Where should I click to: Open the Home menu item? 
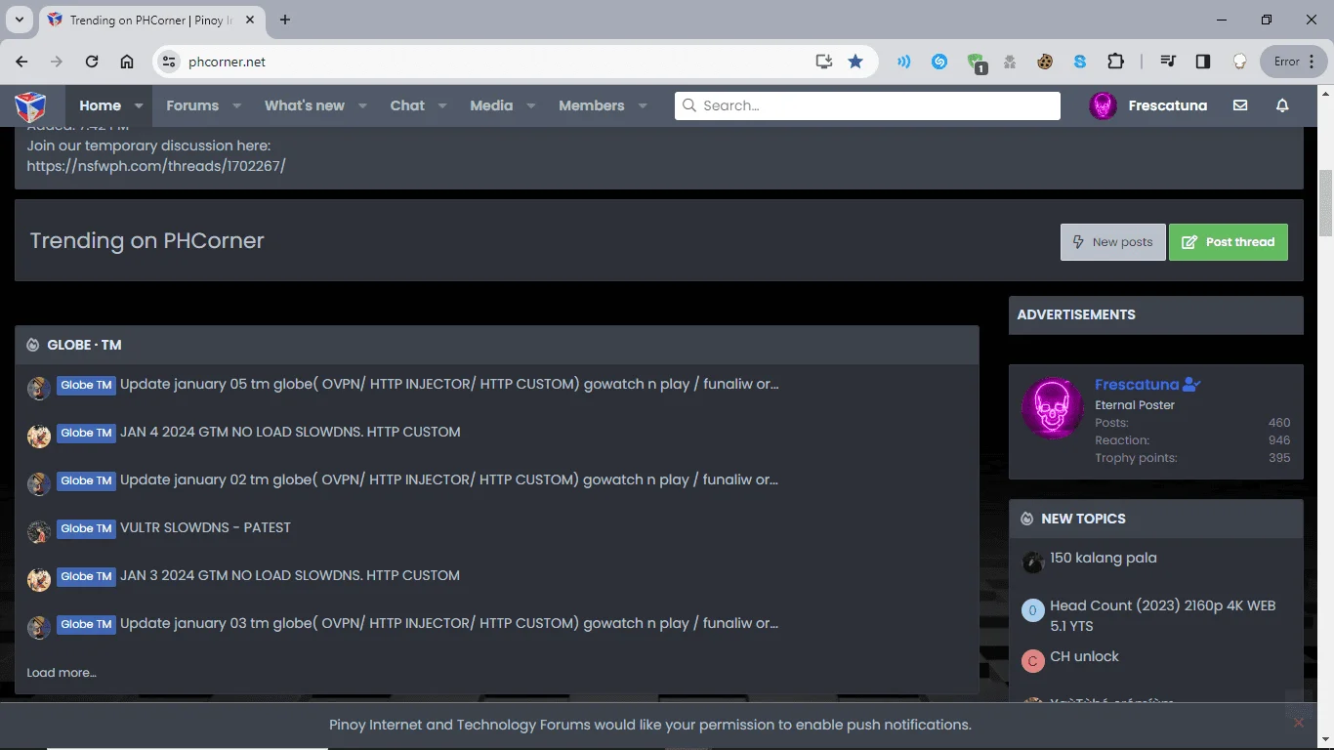point(100,105)
